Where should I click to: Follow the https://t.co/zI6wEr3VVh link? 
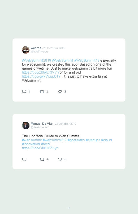[x=40, y=72]
